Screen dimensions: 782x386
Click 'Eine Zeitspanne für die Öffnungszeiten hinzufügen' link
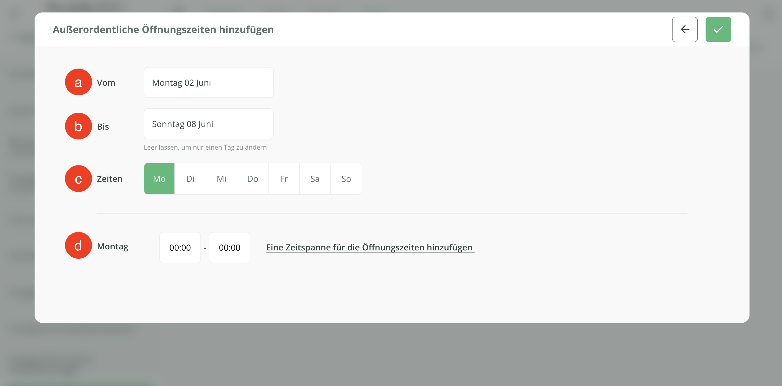tap(369, 248)
